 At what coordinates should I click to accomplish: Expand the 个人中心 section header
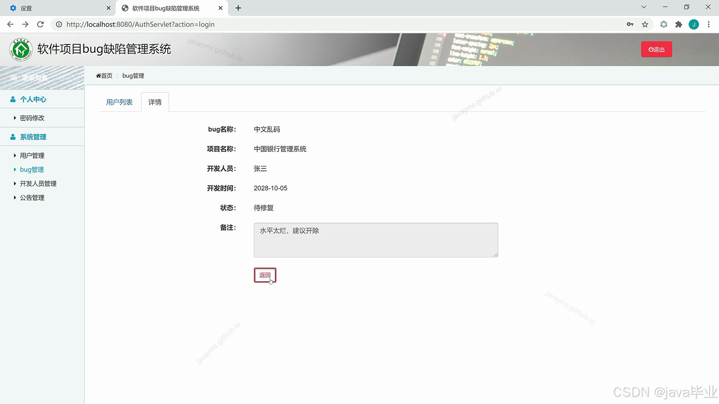[42, 99]
